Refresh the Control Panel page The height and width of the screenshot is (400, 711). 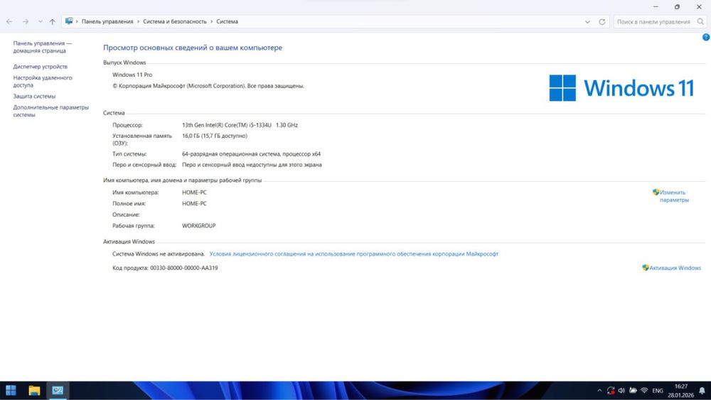point(602,22)
